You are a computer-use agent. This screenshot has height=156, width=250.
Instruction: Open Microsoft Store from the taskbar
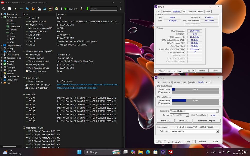point(155,152)
